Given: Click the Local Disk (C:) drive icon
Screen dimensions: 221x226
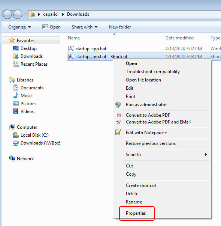Looking at the screenshot, I should point(15,135).
